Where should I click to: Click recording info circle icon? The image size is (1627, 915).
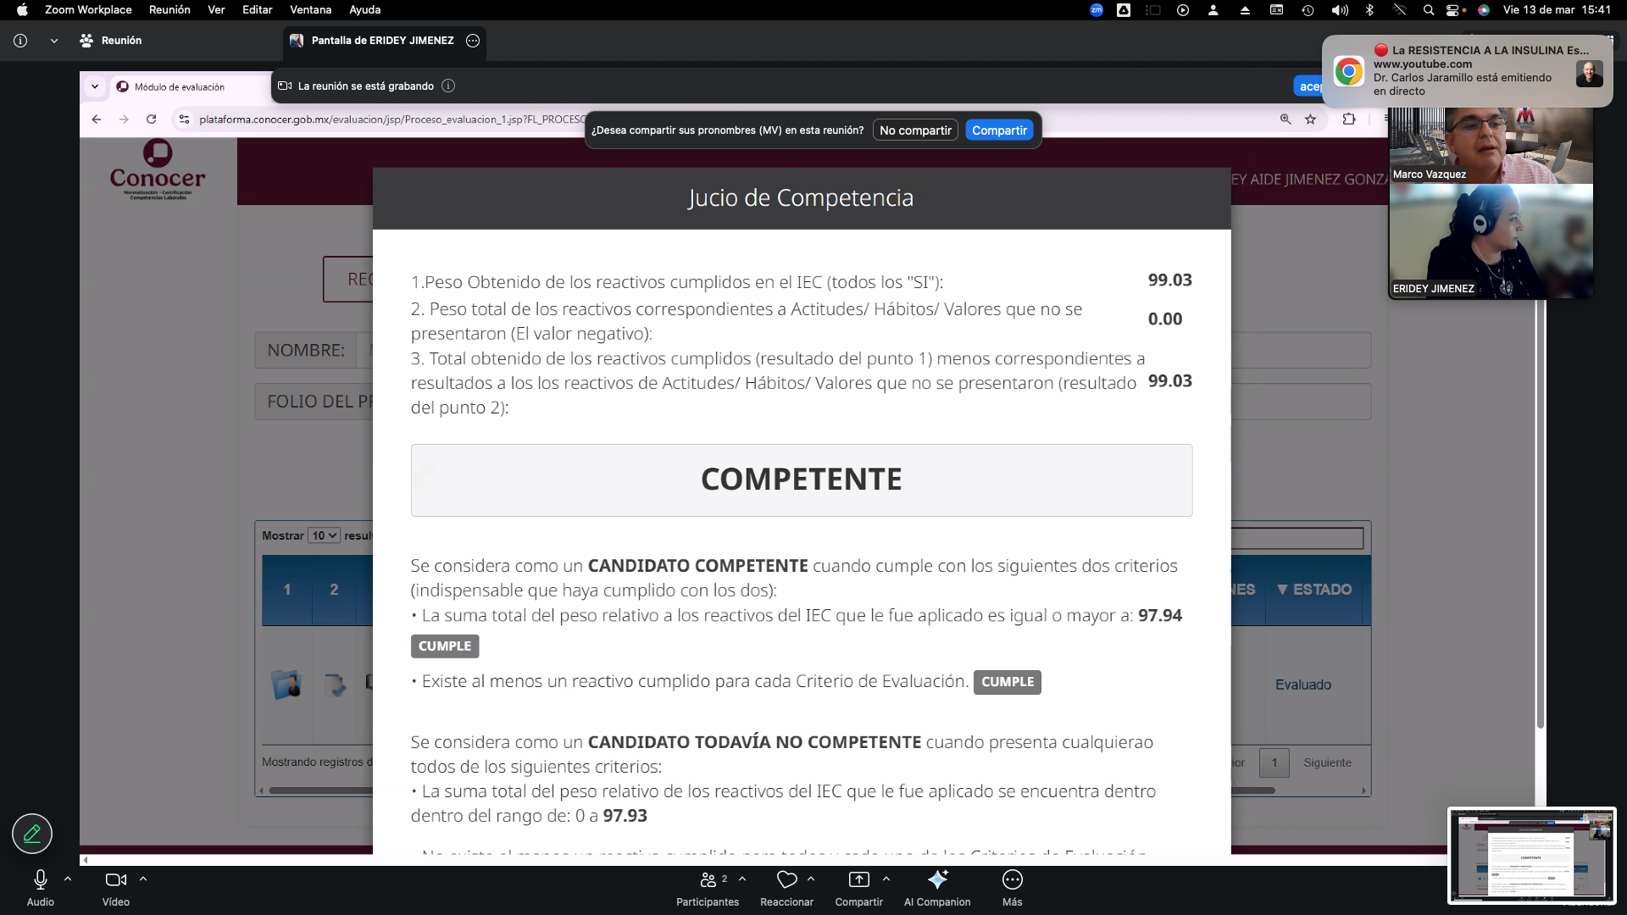pos(448,86)
